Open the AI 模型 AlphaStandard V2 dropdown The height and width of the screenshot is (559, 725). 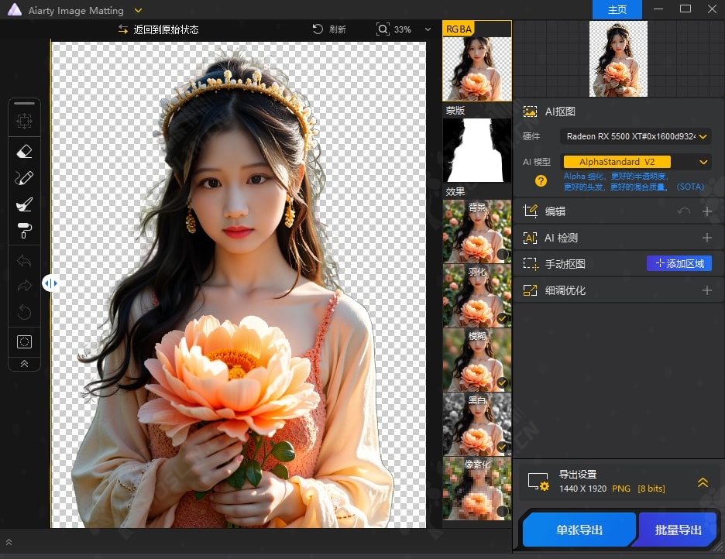(636, 162)
